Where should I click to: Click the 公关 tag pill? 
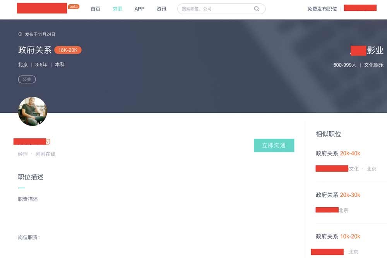[x=27, y=79]
